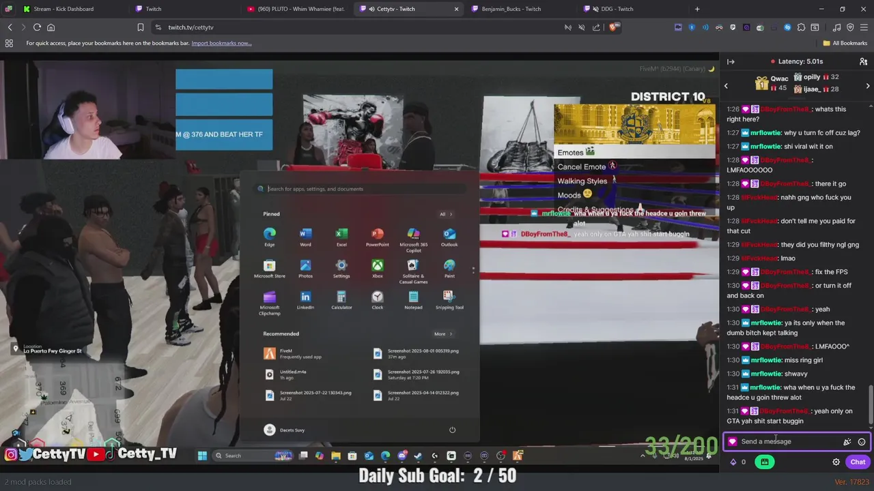Open Microsoft Store in streamed Start menu
This screenshot has height=491, width=874.
[x=270, y=269]
